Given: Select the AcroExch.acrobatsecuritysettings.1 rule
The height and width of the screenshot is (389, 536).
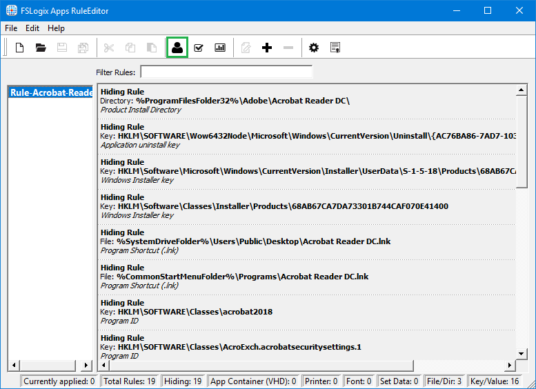Looking at the screenshot, I should (306, 346).
